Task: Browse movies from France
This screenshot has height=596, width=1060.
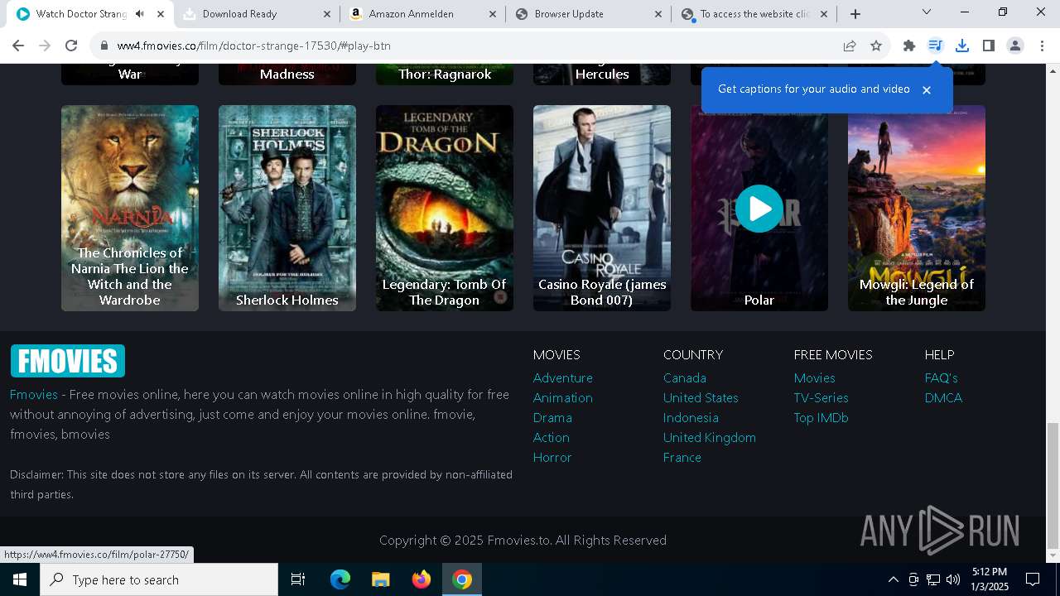Action: [x=682, y=458]
